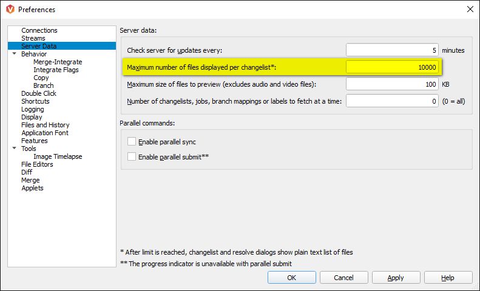This screenshot has width=480, height=291.
Task: Open the Logging preferences
Action: click(x=32, y=110)
